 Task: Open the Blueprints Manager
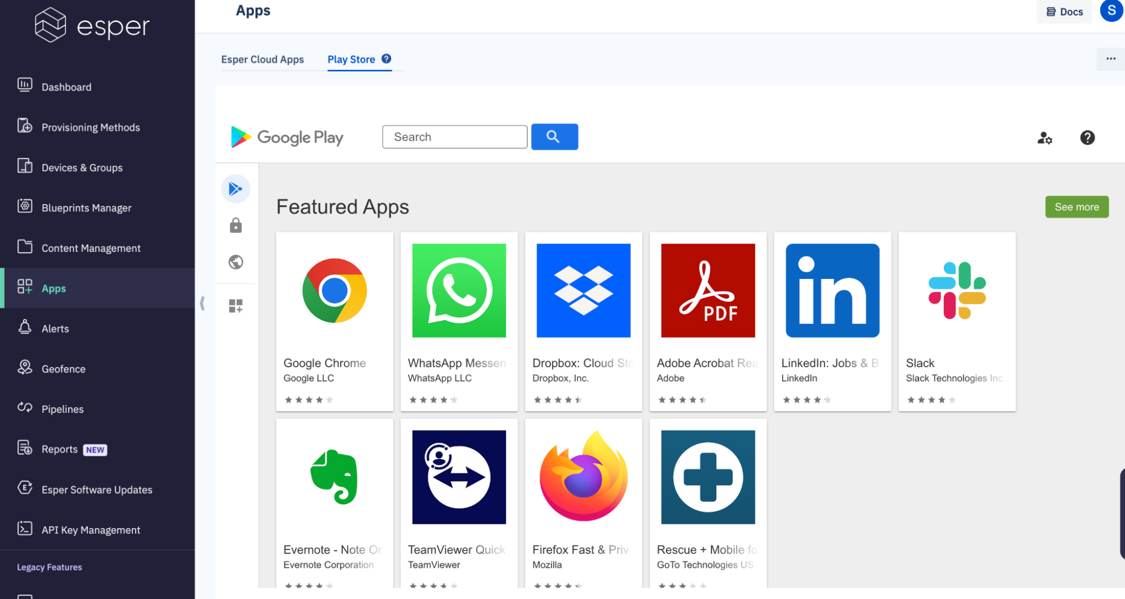pos(86,208)
